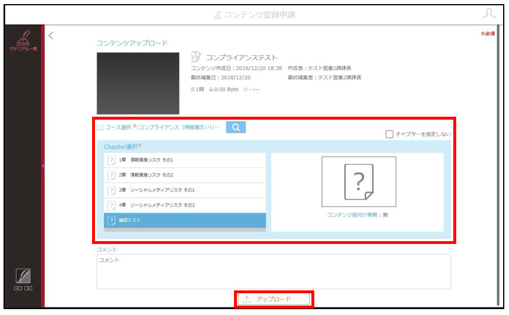Click the small right arrow under quill icon
The width and height of the screenshot is (509, 315).
click(x=28, y=288)
